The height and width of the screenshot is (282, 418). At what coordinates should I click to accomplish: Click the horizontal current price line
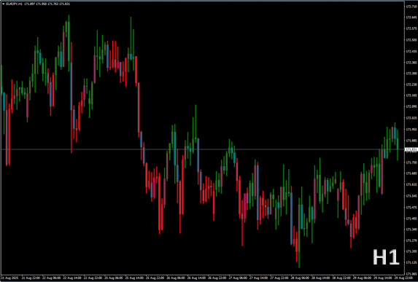[203, 149]
